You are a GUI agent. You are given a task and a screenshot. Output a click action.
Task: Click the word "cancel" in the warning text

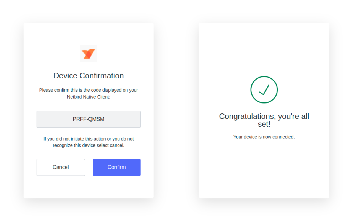tap(117, 145)
